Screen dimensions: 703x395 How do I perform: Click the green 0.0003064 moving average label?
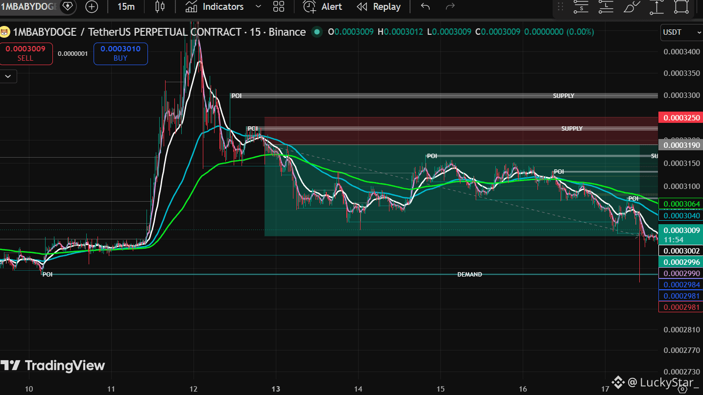(x=681, y=204)
